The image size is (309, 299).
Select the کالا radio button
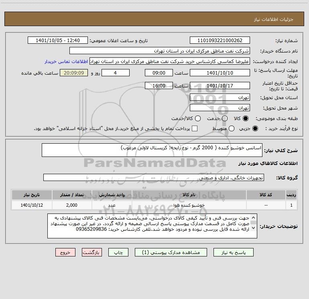point(246,118)
